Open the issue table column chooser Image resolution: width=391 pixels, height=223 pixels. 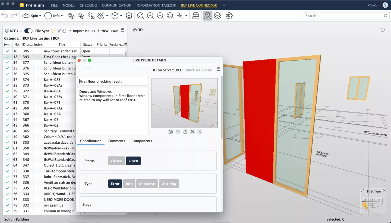pyautogui.click(x=126, y=44)
